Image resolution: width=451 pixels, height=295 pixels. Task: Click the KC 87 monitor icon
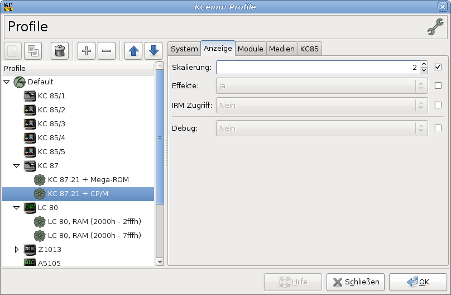(x=30, y=166)
